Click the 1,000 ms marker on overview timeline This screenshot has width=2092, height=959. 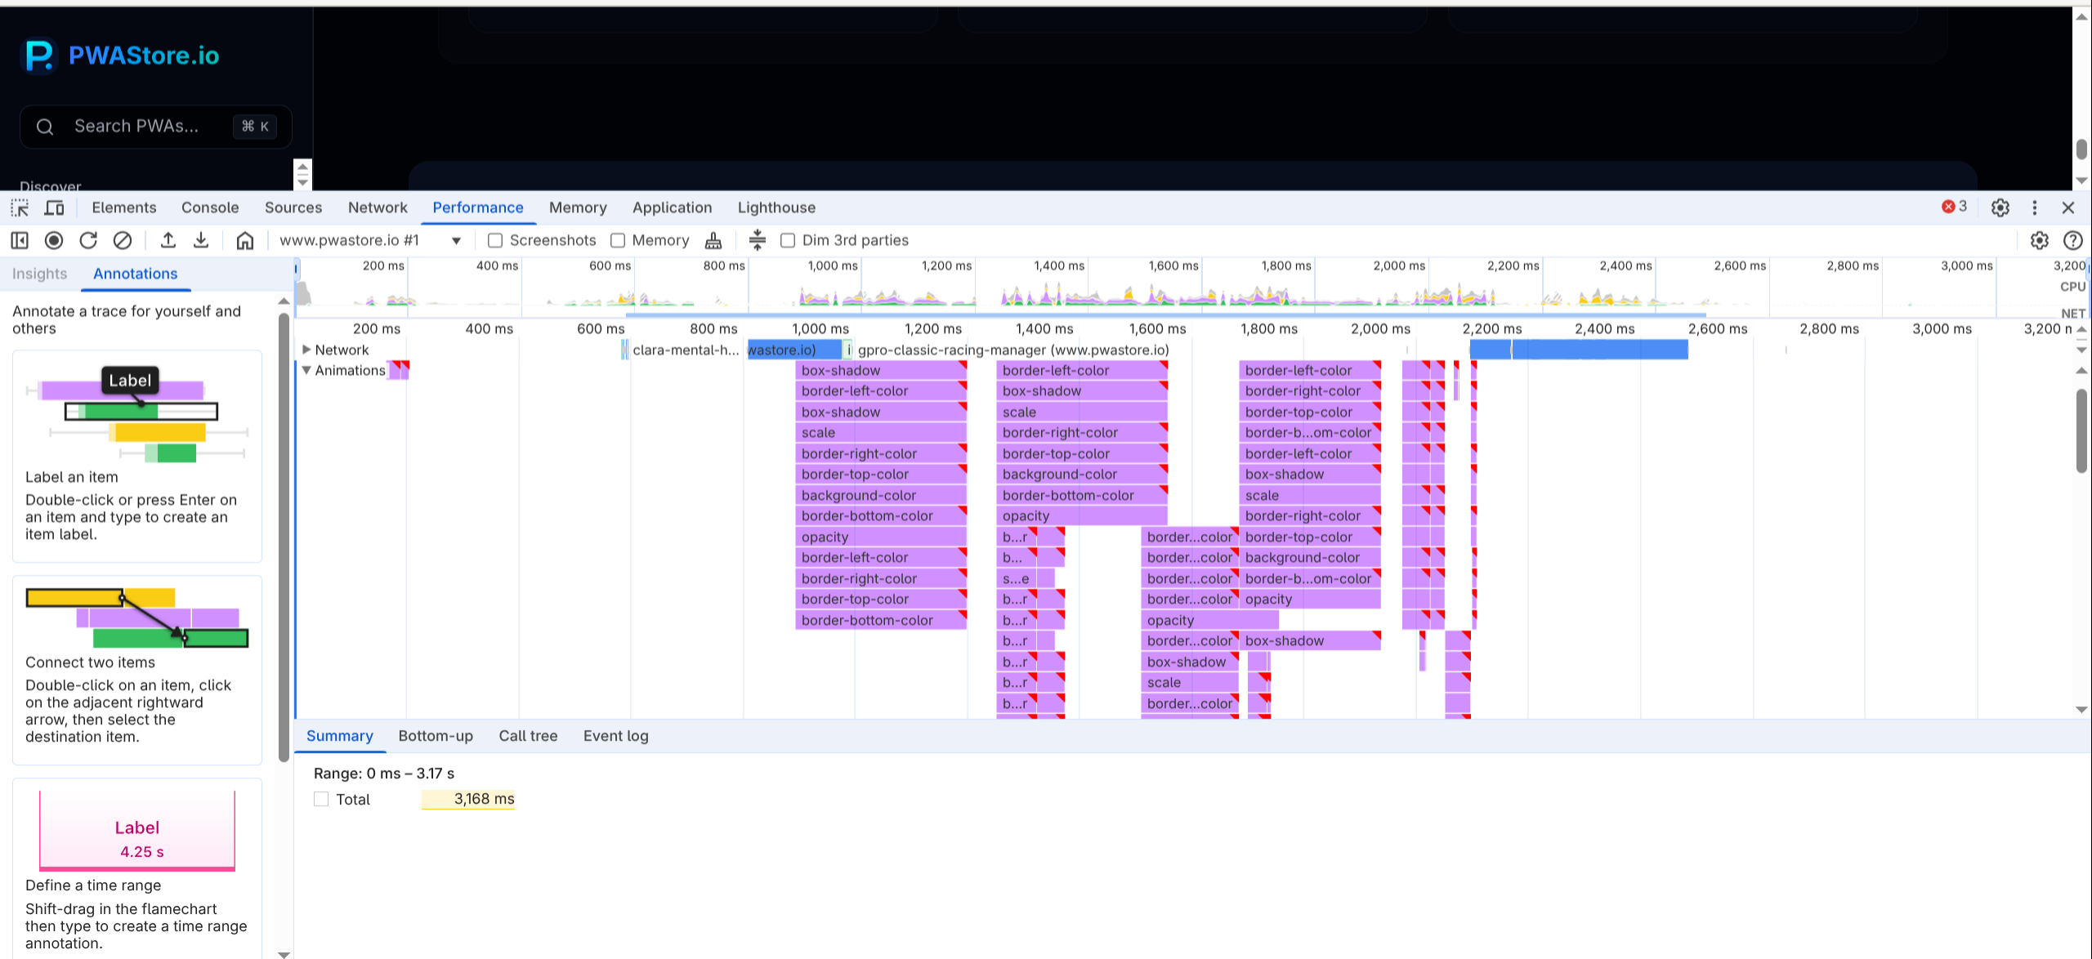833,265
